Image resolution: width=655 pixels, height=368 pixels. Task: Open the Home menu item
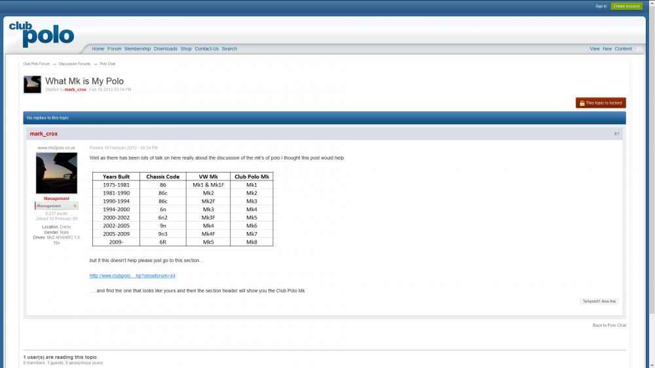(x=98, y=49)
